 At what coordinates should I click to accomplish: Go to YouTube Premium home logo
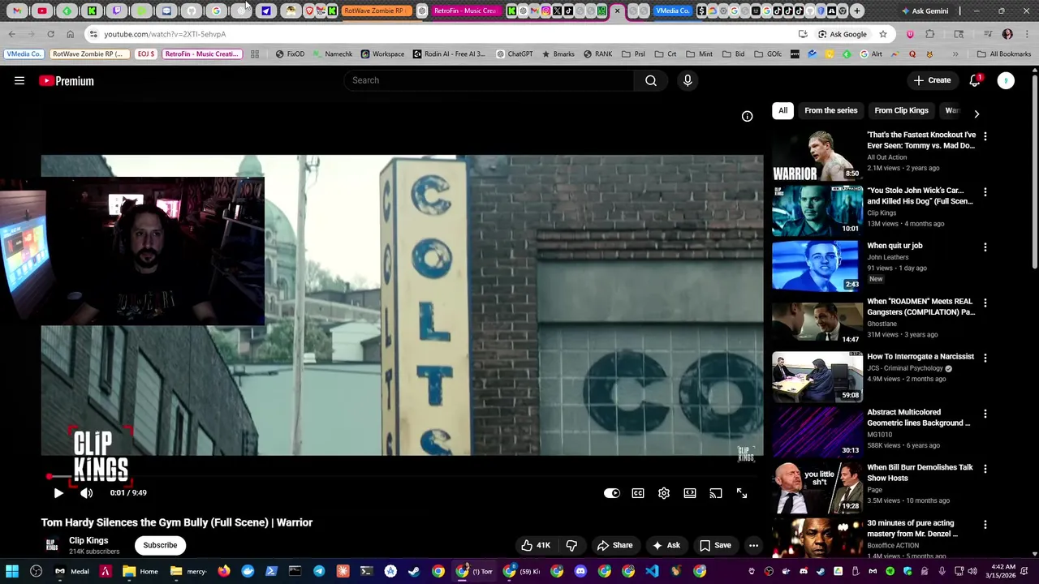[67, 80]
